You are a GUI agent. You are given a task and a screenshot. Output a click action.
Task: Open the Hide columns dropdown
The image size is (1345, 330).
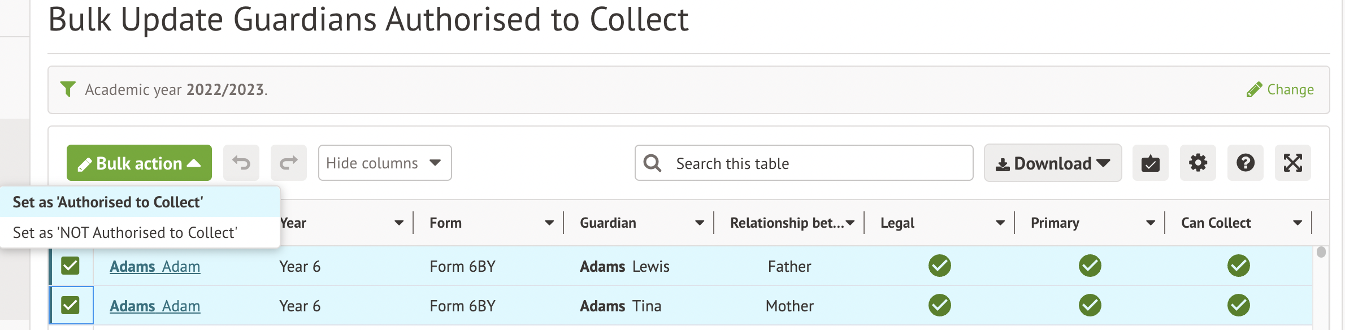tap(384, 163)
